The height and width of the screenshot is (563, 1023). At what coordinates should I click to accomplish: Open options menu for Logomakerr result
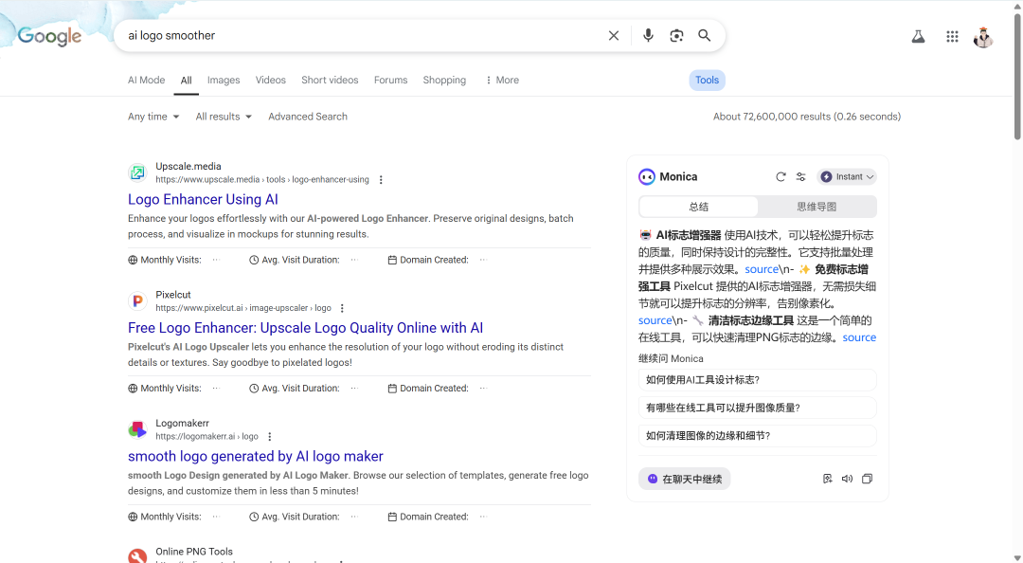coord(269,437)
